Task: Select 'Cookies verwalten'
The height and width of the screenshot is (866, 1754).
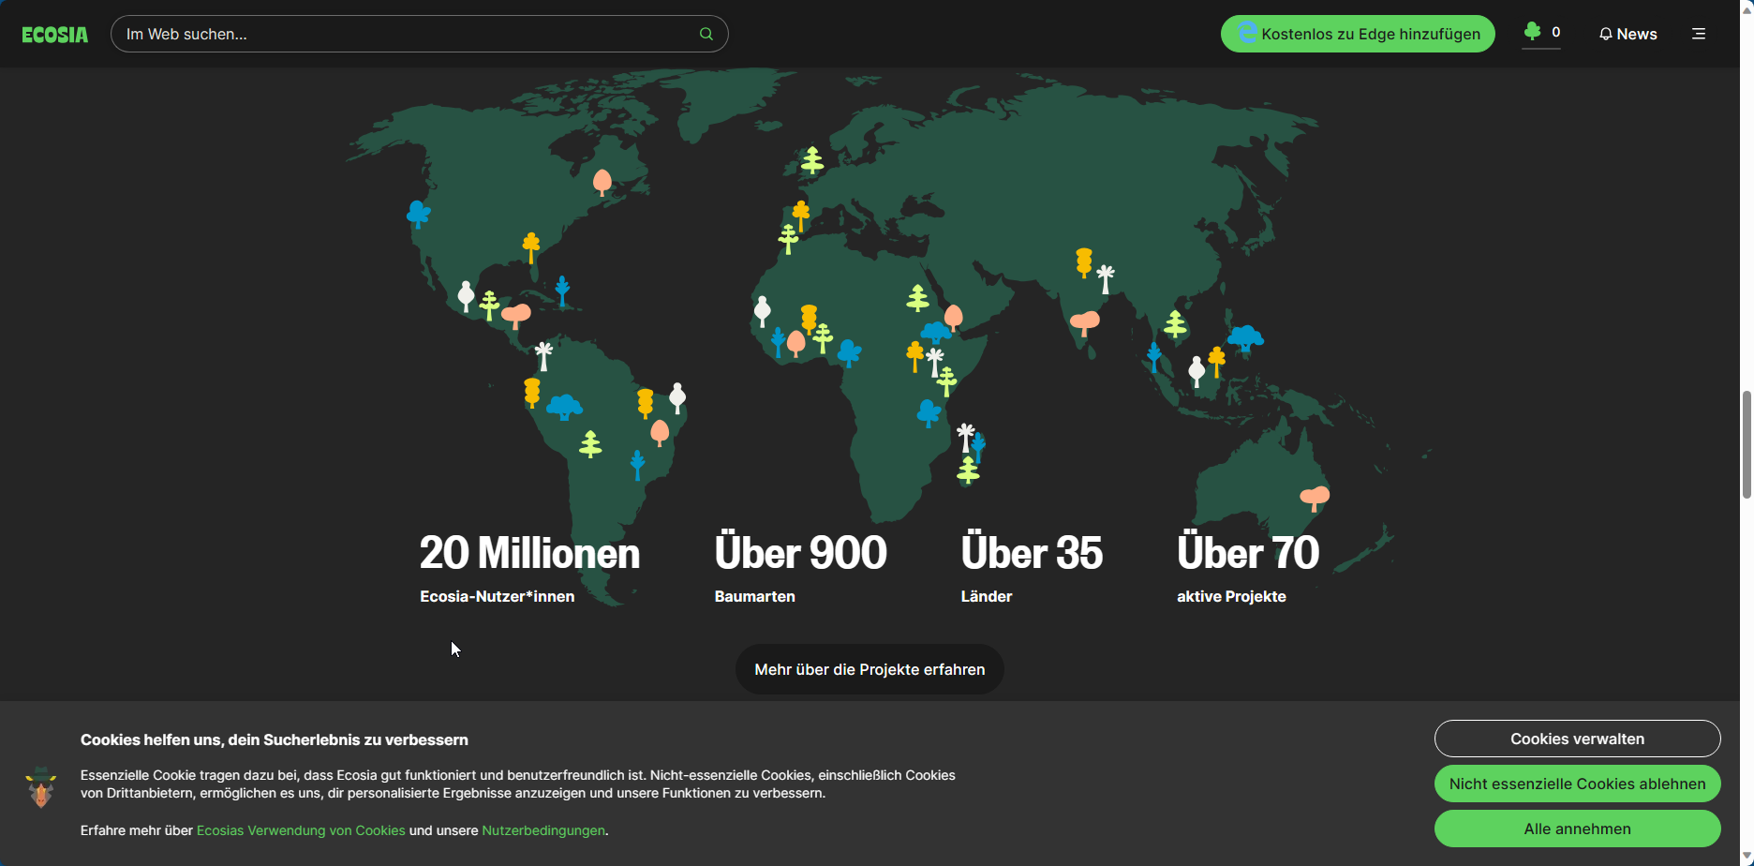Action: (1577, 739)
